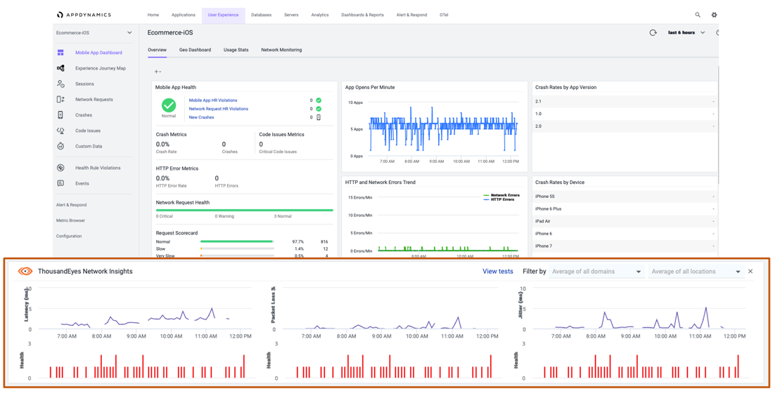This screenshot has height=396, width=773.
Task: Click the Health Rule Violations icon
Action: 60,168
